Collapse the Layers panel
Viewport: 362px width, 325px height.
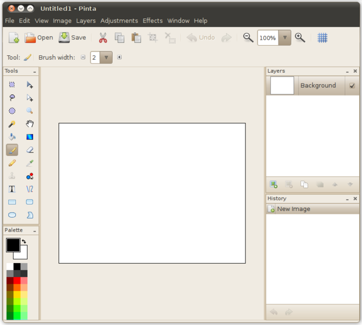[x=347, y=71]
